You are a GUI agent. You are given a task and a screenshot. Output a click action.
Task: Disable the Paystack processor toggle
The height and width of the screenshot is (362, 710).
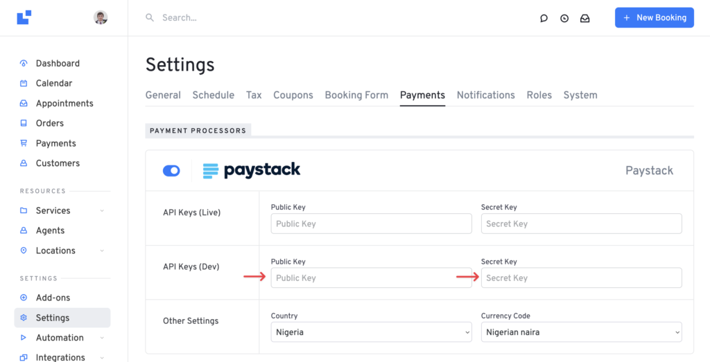pos(171,170)
